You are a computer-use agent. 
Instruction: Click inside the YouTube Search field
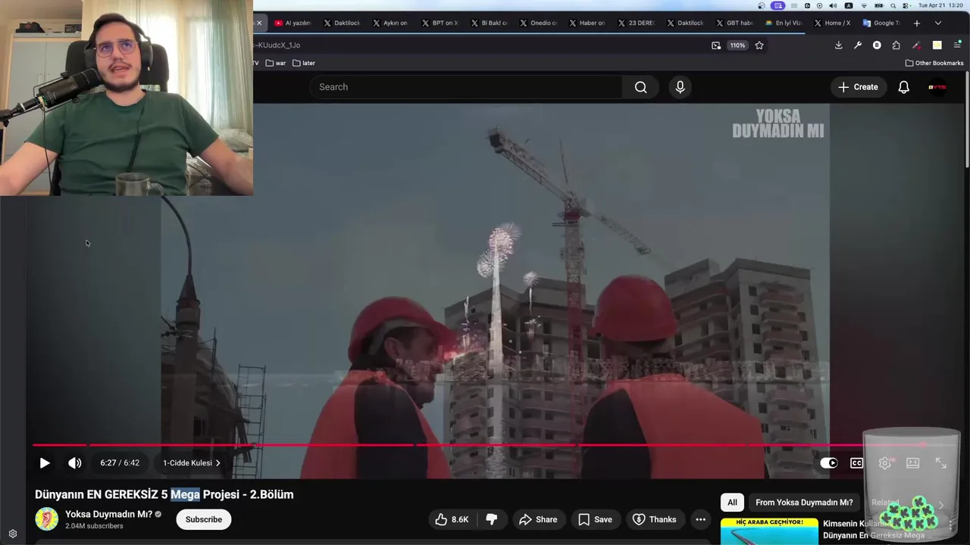(466, 87)
